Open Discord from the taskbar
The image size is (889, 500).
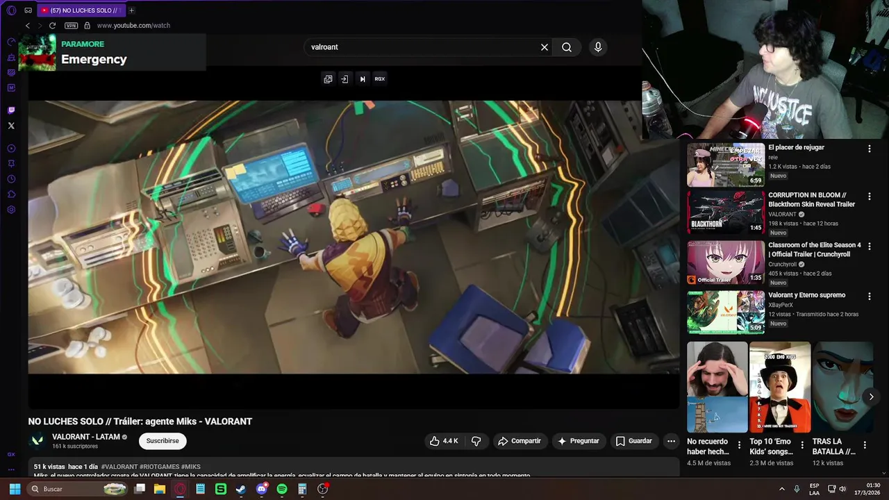point(261,489)
